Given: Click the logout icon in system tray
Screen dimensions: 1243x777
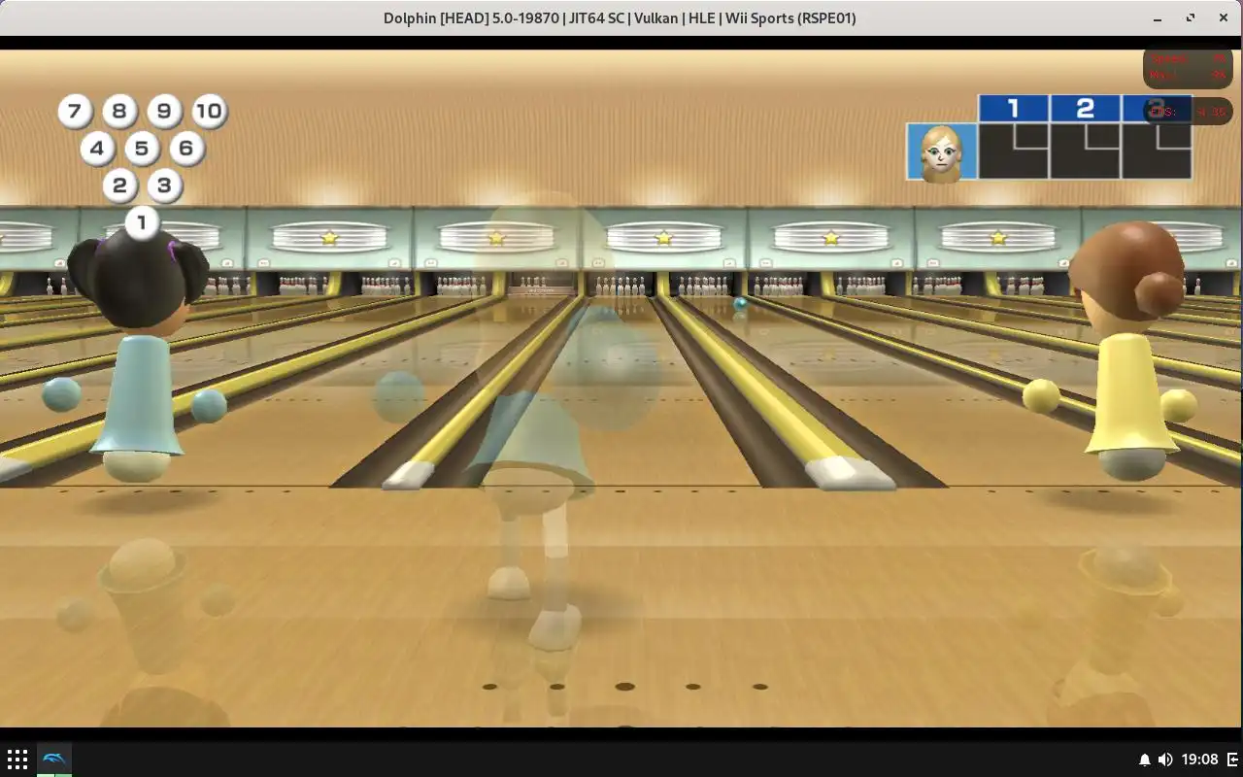Looking at the screenshot, I should pyautogui.click(x=1233, y=760).
